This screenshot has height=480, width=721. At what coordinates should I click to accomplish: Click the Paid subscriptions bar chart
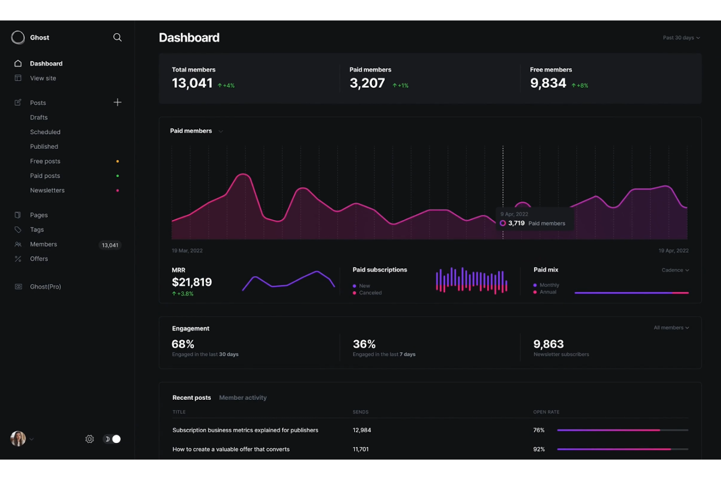472,280
